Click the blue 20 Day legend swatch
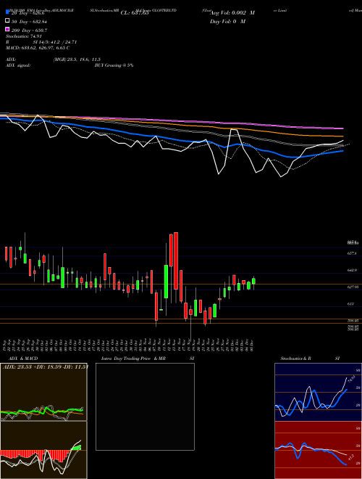This screenshot has width=362, height=479. click(x=8, y=12)
